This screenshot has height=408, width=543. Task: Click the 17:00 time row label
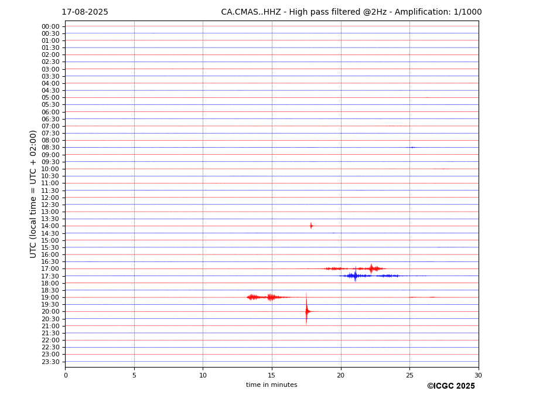point(50,269)
